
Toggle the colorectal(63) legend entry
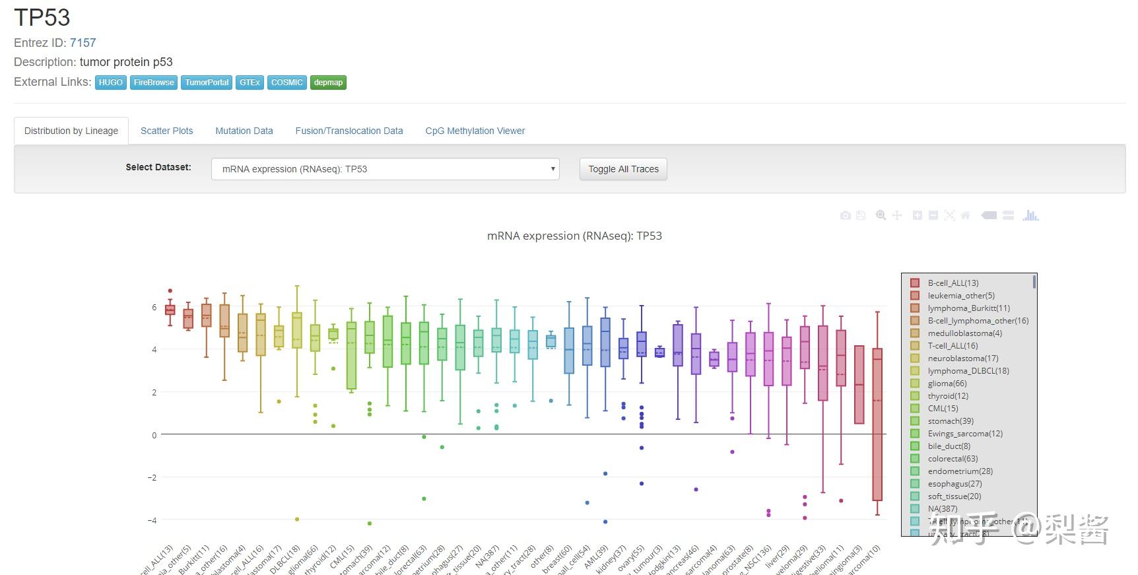[x=953, y=459]
